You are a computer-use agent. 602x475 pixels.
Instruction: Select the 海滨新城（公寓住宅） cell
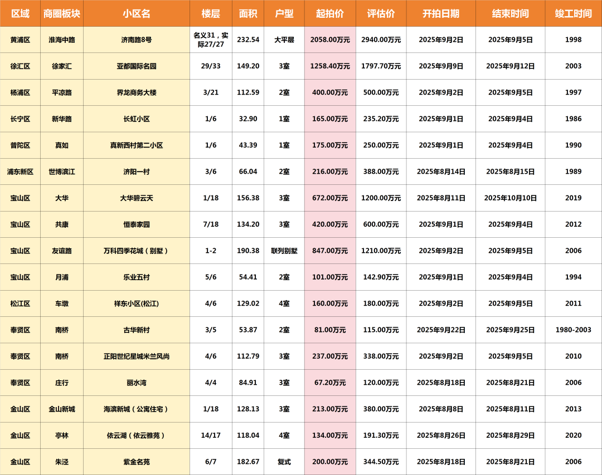[137, 409]
